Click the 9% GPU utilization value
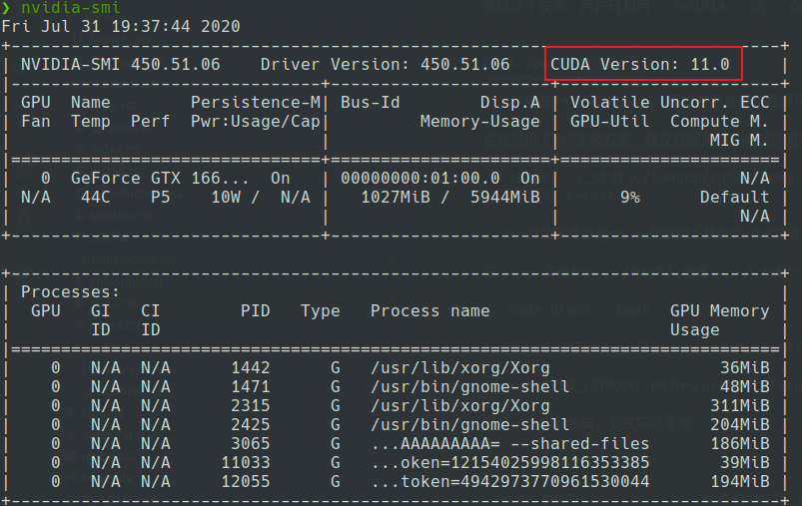This screenshot has height=506, width=802. (629, 197)
